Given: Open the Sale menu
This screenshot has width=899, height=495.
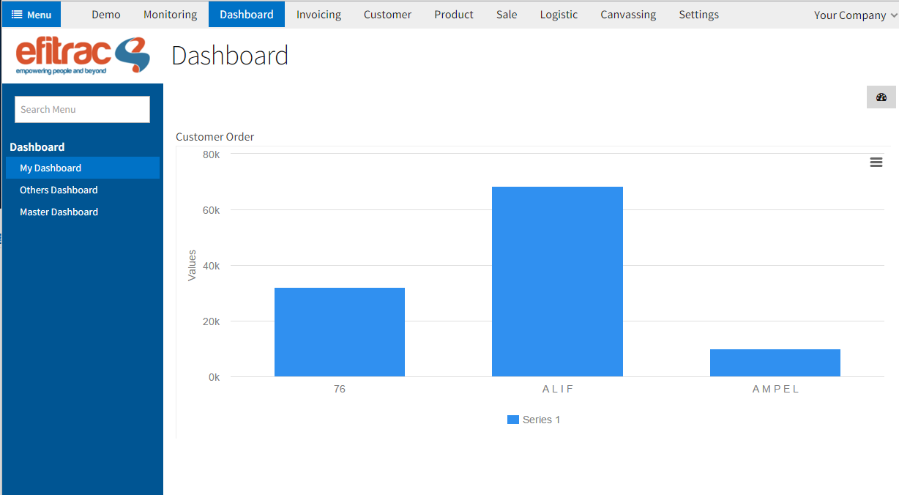Looking at the screenshot, I should coord(507,15).
